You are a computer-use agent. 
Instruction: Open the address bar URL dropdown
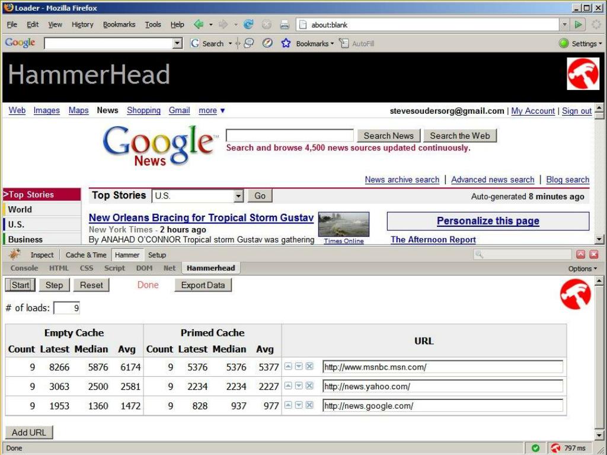point(564,25)
